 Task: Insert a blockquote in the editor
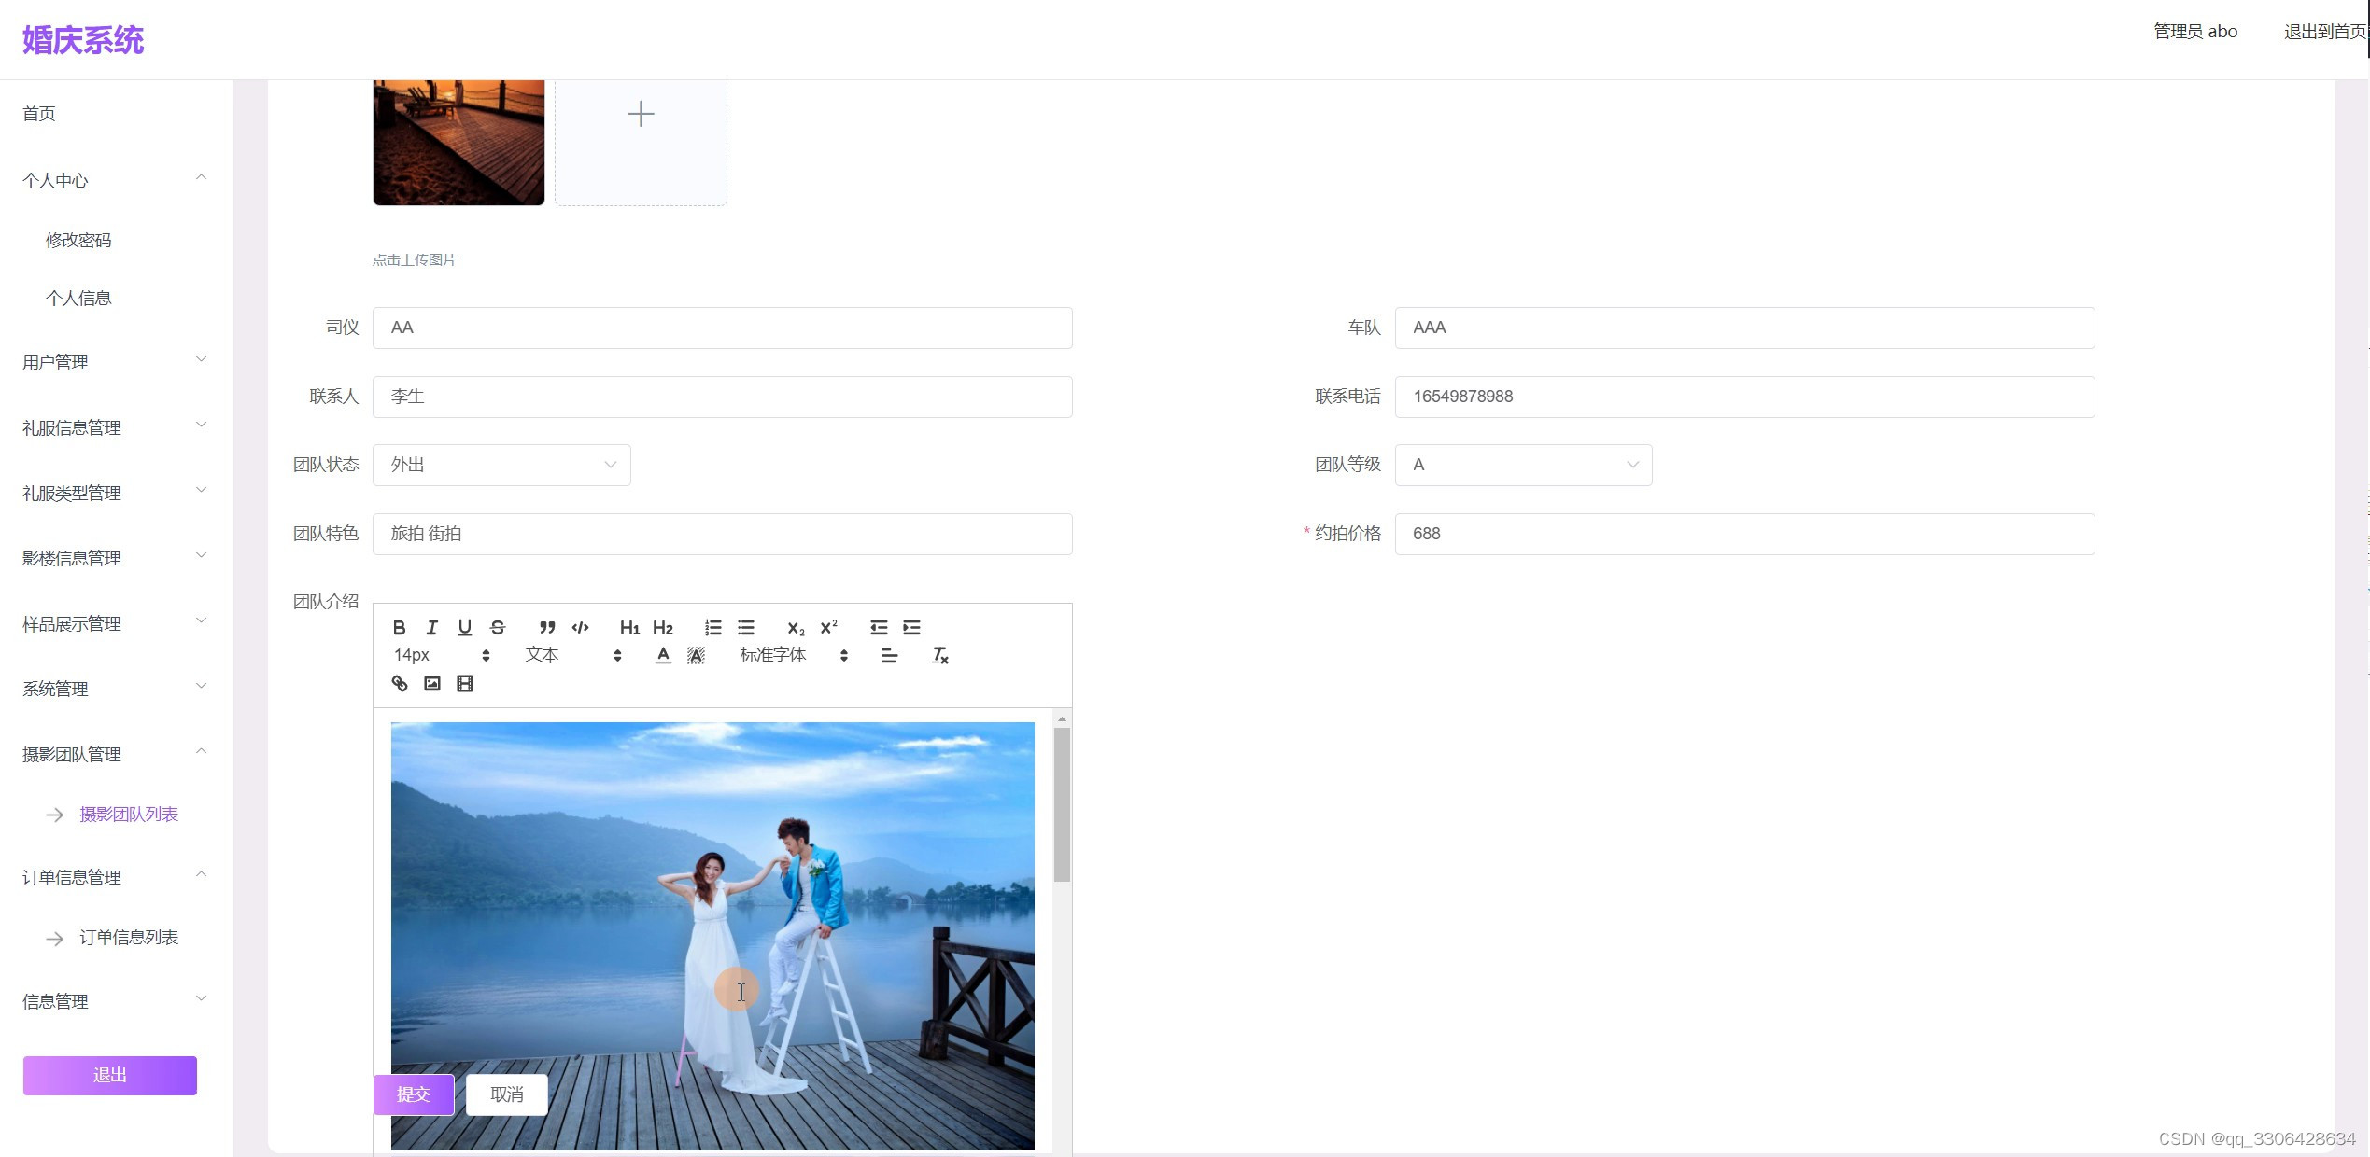pos(547,628)
